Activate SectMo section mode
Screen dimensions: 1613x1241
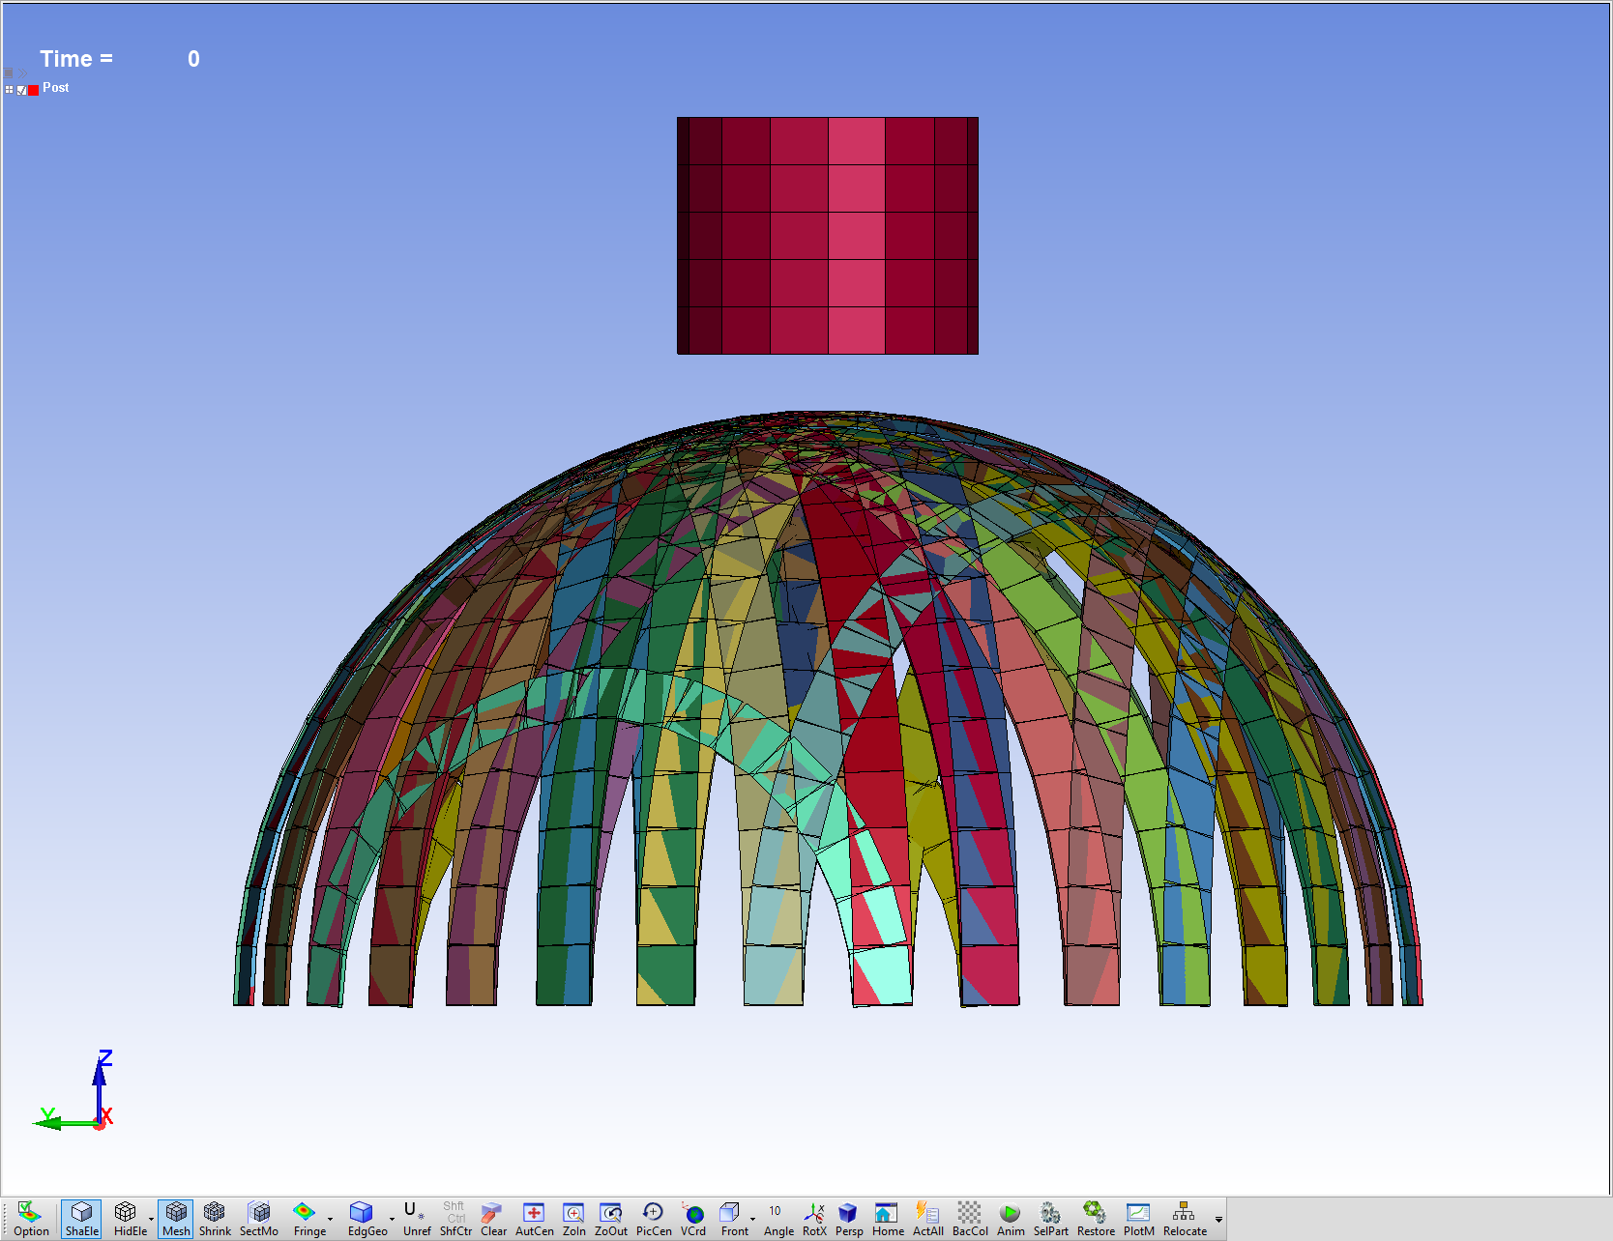259,1219
